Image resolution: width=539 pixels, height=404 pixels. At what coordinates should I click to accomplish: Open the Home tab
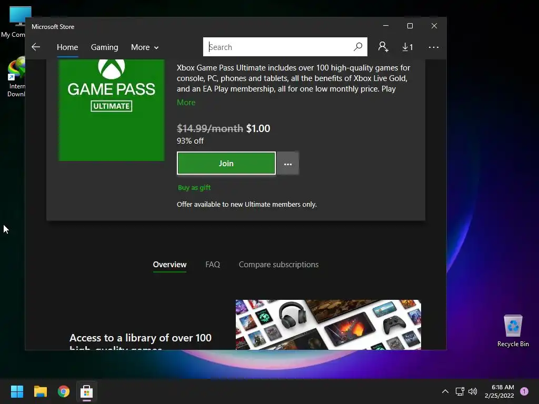67,47
